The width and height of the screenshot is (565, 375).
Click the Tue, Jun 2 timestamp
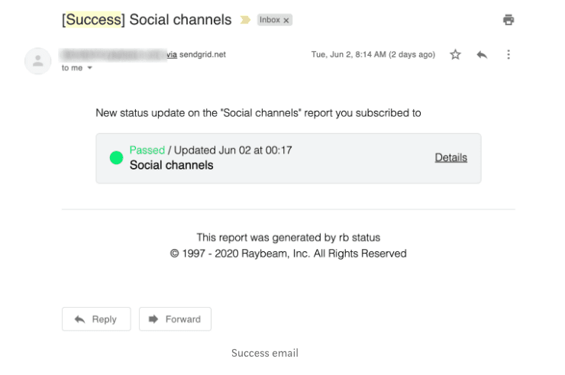click(x=373, y=55)
